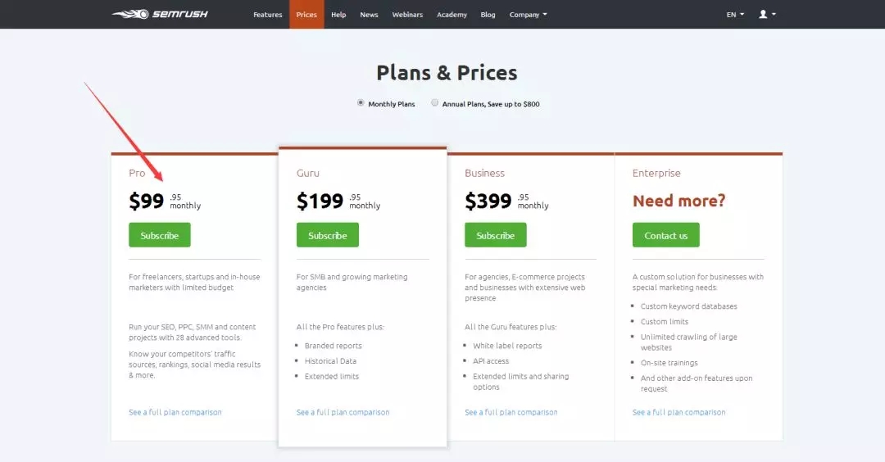Subscribe to the Business plan
This screenshot has height=462, width=885.
496,235
